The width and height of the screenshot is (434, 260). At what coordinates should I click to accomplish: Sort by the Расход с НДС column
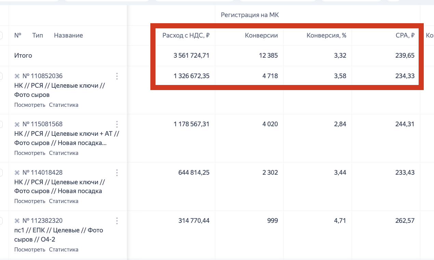coord(186,35)
